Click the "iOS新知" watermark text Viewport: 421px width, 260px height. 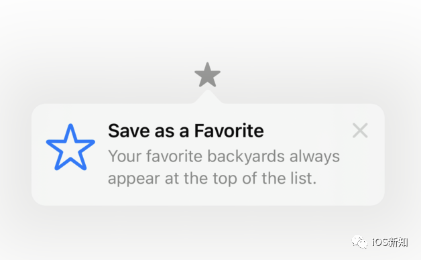[390, 243]
